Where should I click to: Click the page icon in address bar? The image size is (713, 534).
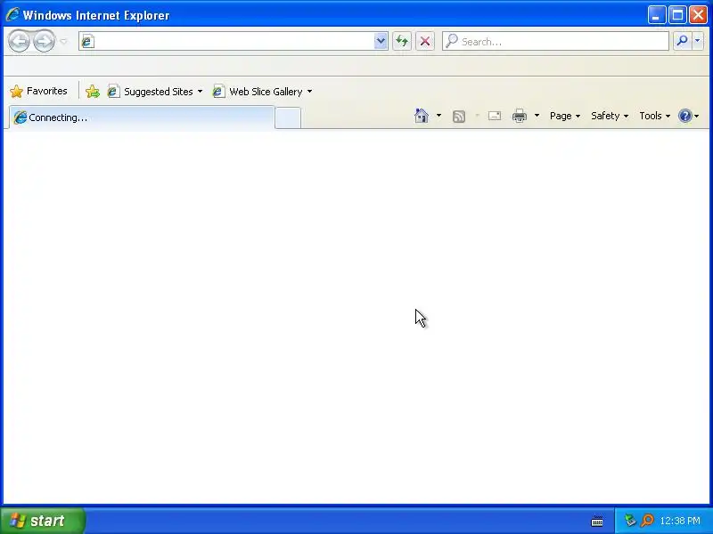coord(87,41)
